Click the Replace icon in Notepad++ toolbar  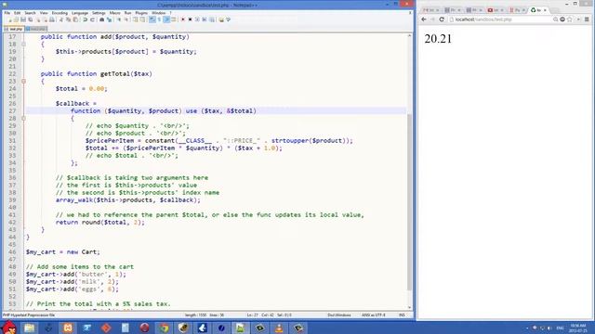110,19
